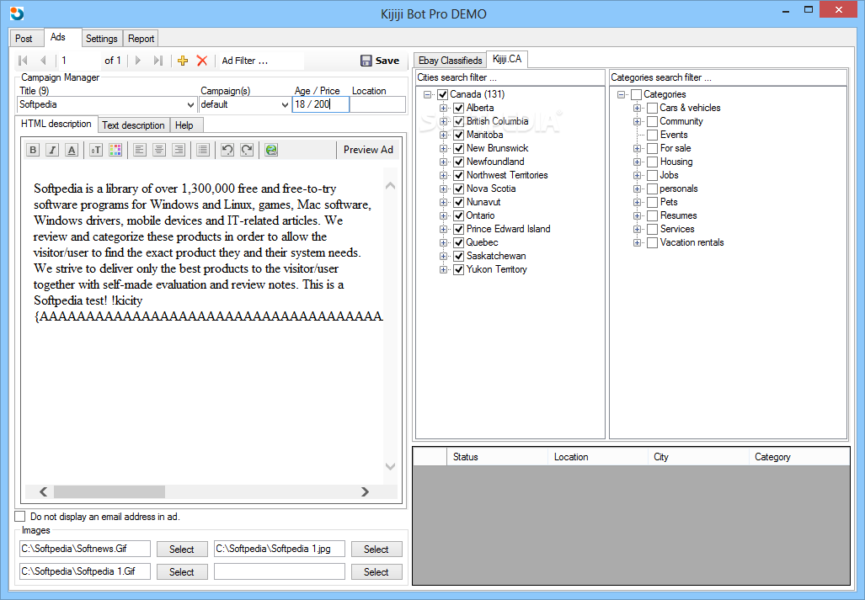Select first image file button

(181, 550)
